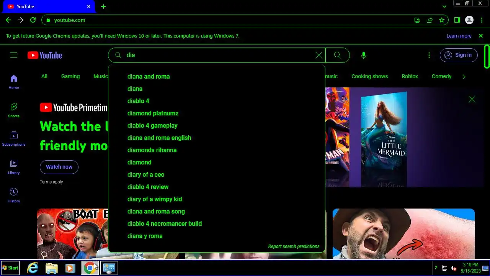490x276 pixels.
Task: Open Windows Media Player in taskbar
Action: [70, 268]
